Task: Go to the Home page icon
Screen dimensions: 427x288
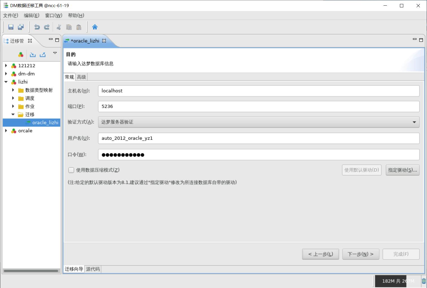Action: click(x=95, y=27)
